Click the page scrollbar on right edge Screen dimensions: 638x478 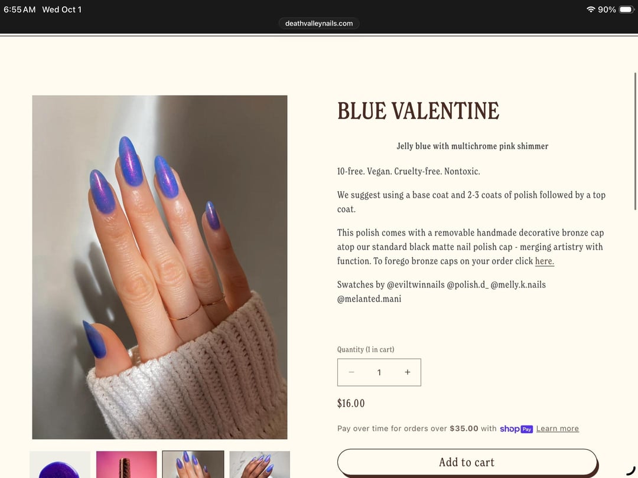point(635,141)
